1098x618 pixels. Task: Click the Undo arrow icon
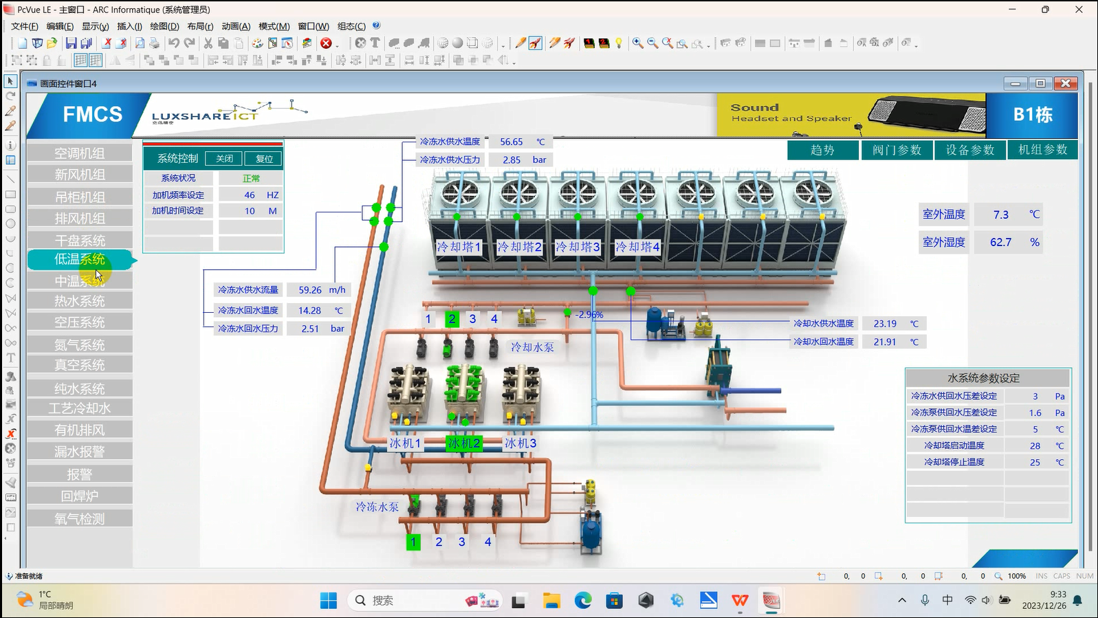click(174, 43)
